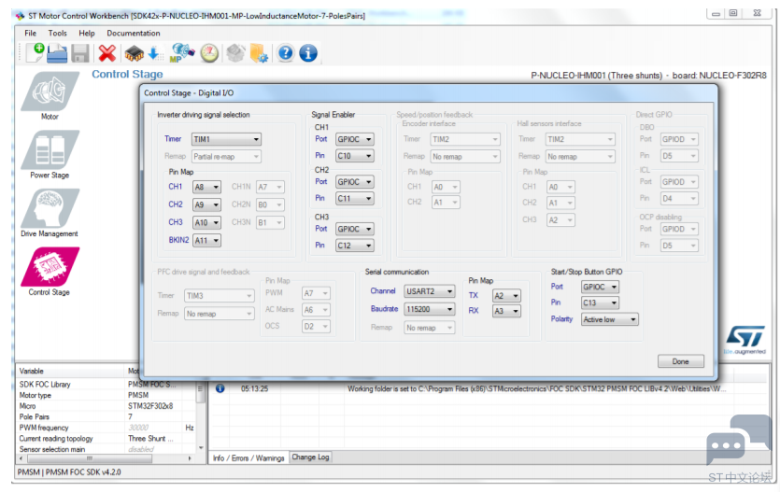Switch to the Change Log tab
The height and width of the screenshot is (492, 780).
310,457
